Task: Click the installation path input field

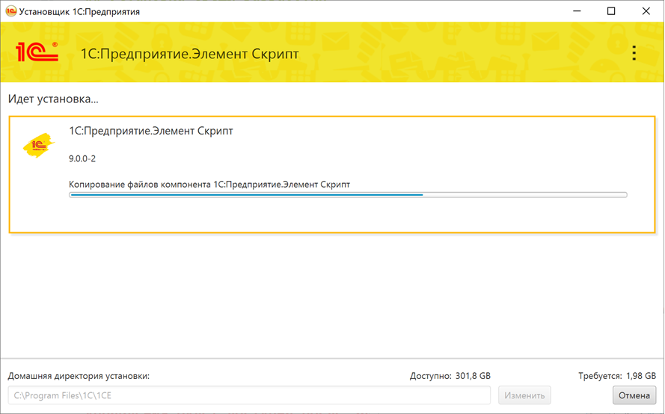Action: [249, 395]
